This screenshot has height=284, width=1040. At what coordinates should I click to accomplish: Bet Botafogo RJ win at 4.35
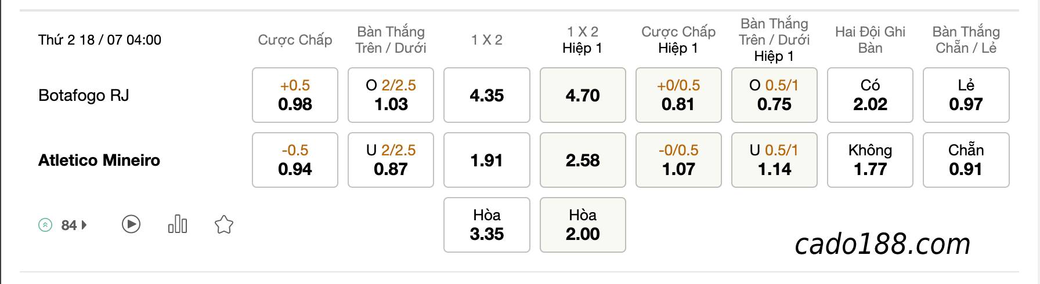coord(487,95)
